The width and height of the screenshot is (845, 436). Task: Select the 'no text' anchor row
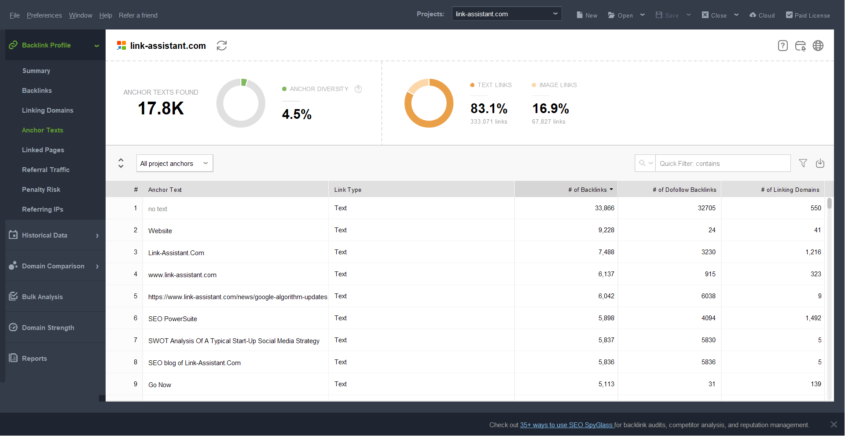(x=465, y=208)
